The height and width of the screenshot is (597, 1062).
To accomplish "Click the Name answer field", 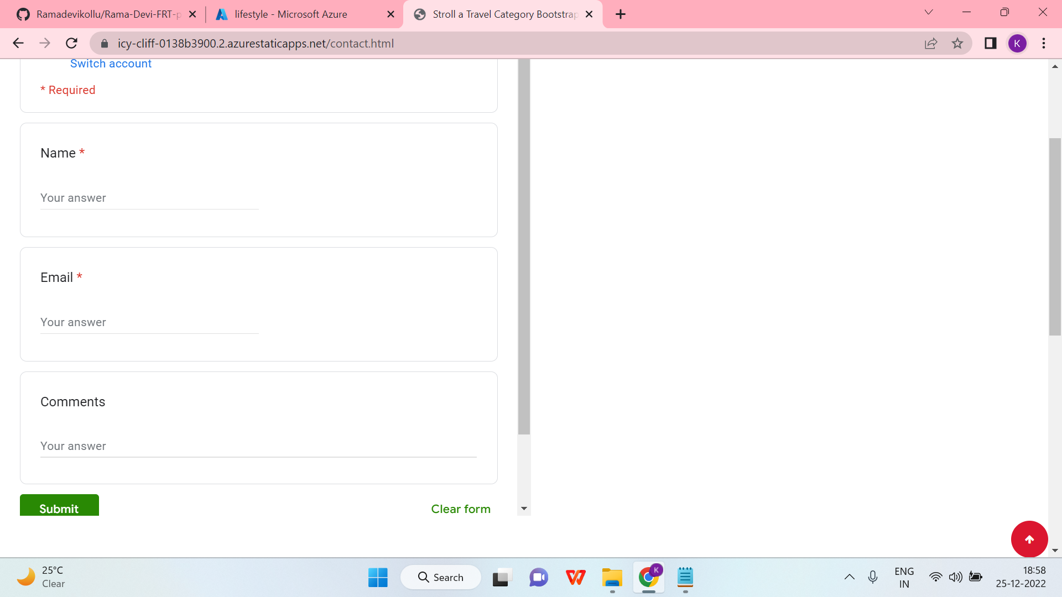I will pyautogui.click(x=149, y=198).
